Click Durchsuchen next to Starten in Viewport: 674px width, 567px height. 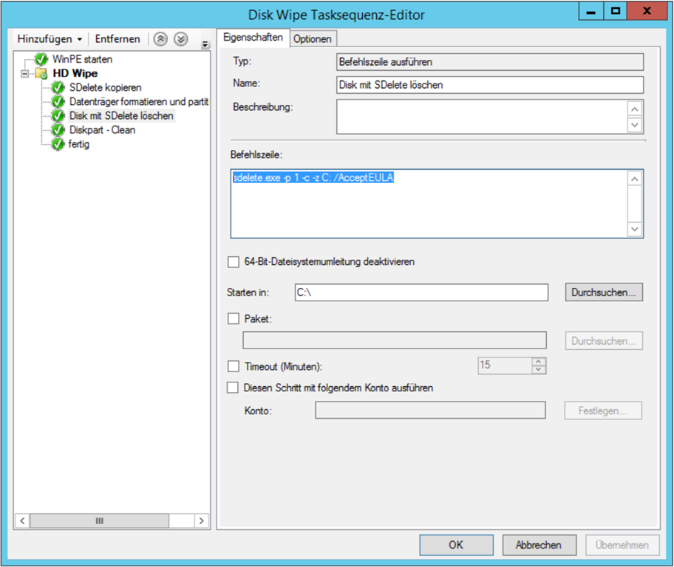pyautogui.click(x=604, y=292)
